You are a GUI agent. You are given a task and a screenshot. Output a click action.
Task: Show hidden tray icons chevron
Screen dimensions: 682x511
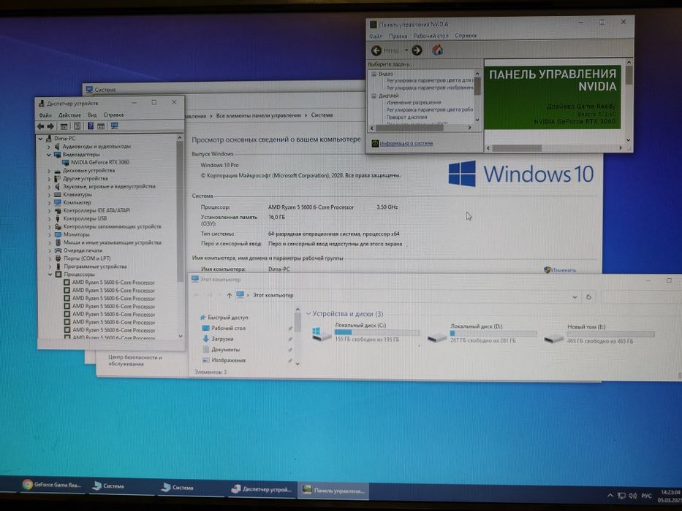[610, 496]
